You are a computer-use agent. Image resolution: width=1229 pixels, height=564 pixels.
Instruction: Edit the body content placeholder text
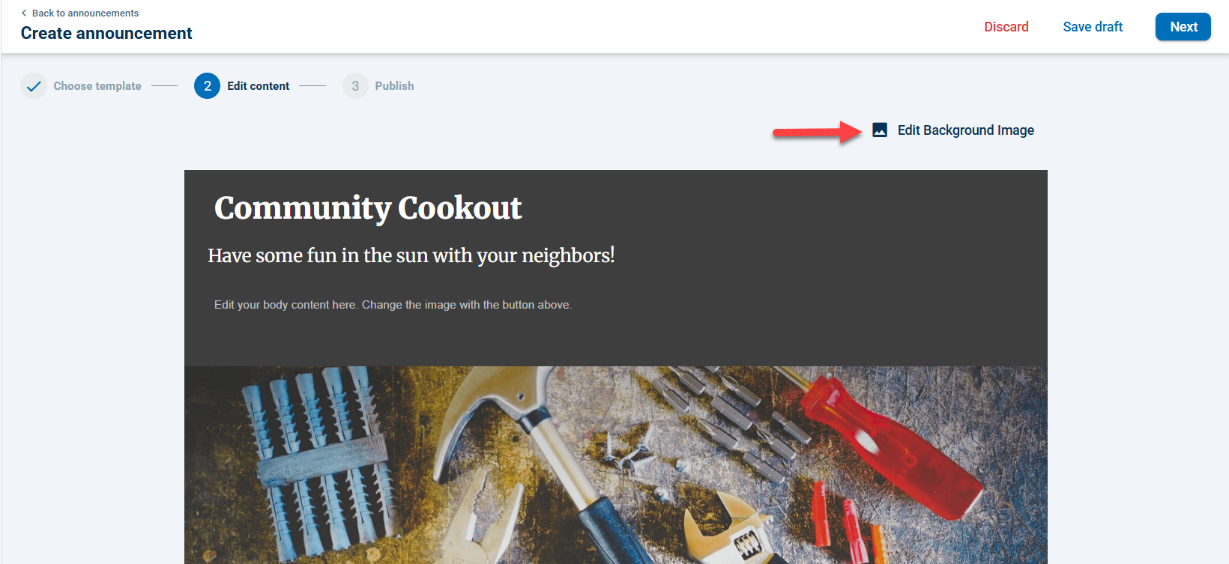click(393, 305)
